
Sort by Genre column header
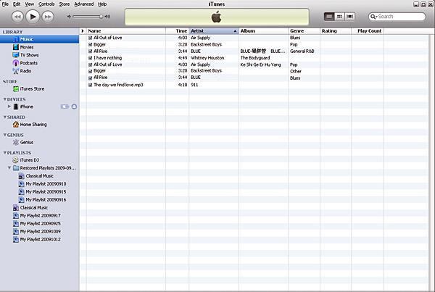coord(304,30)
